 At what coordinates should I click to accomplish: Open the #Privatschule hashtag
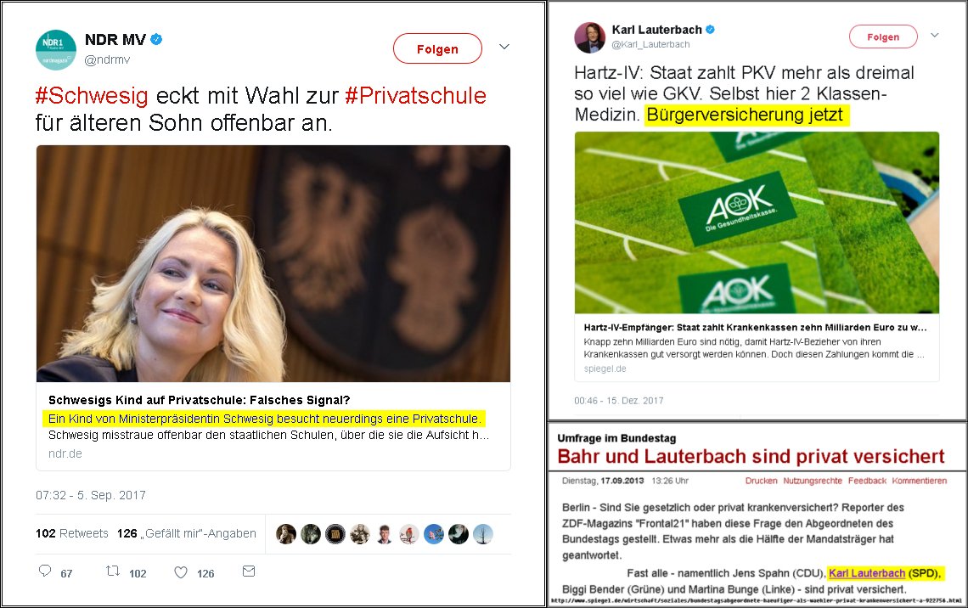point(415,96)
